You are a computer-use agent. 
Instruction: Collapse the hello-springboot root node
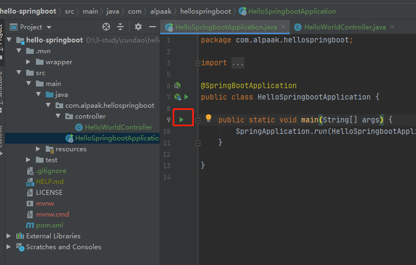click(x=9, y=40)
